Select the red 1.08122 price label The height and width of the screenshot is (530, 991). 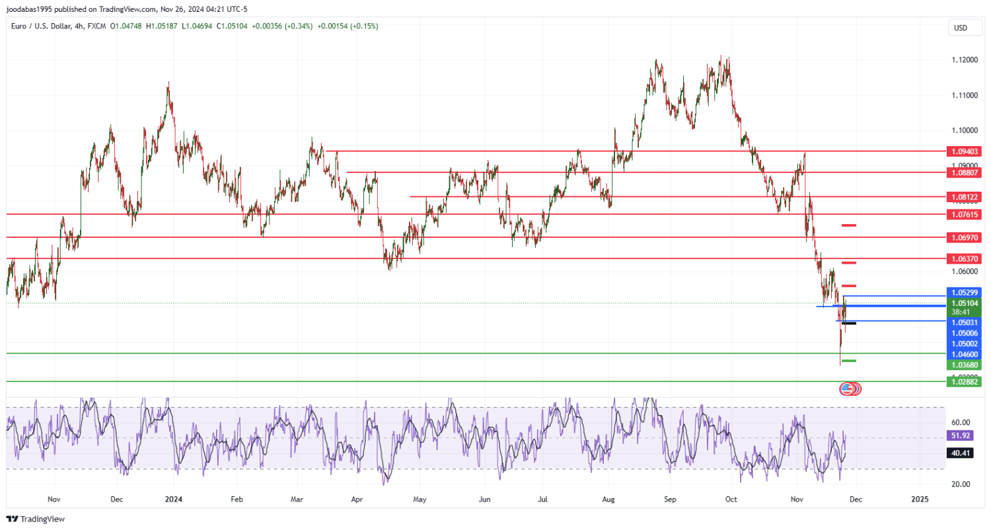point(965,197)
